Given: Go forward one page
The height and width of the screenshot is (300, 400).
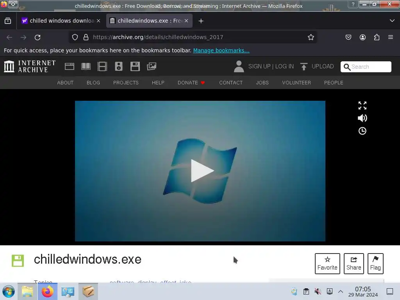Looking at the screenshot, I should (x=23, y=37).
